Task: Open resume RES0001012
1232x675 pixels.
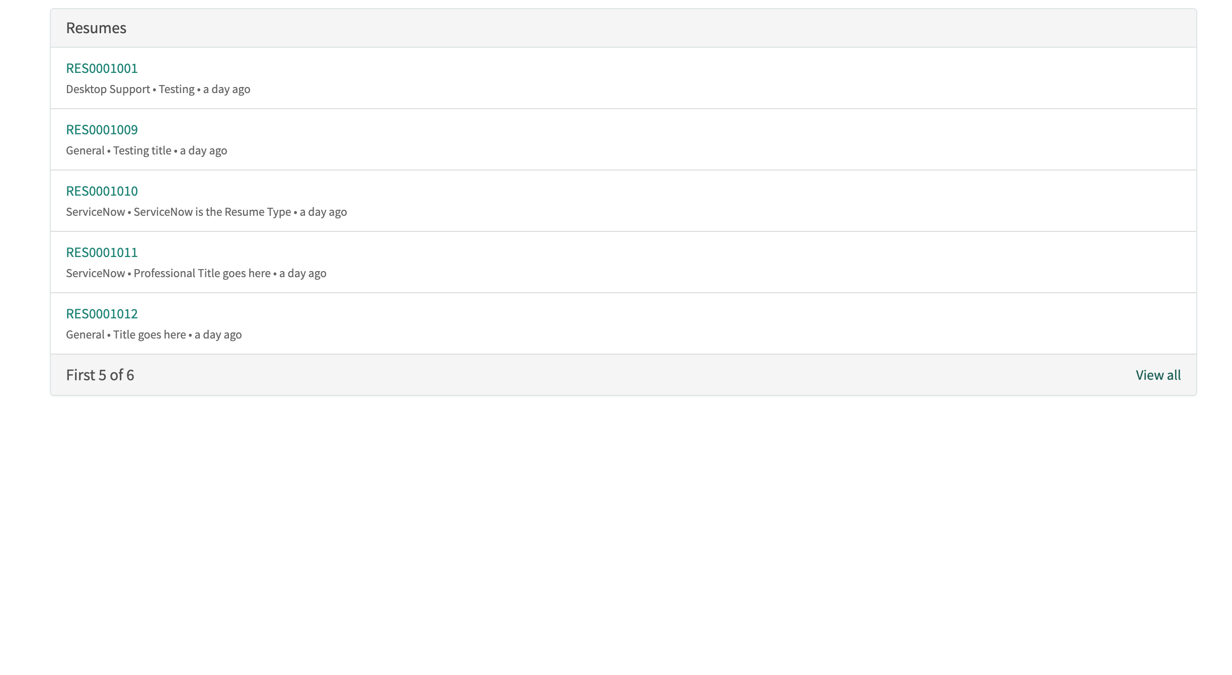Action: (102, 313)
